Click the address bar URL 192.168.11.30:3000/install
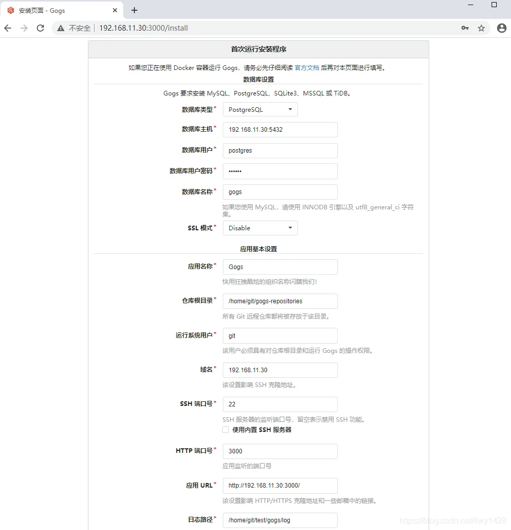 144,28
